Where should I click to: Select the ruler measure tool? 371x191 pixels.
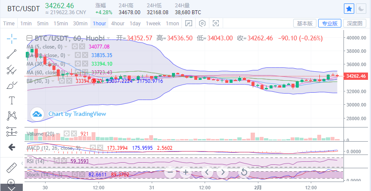[11, 168]
